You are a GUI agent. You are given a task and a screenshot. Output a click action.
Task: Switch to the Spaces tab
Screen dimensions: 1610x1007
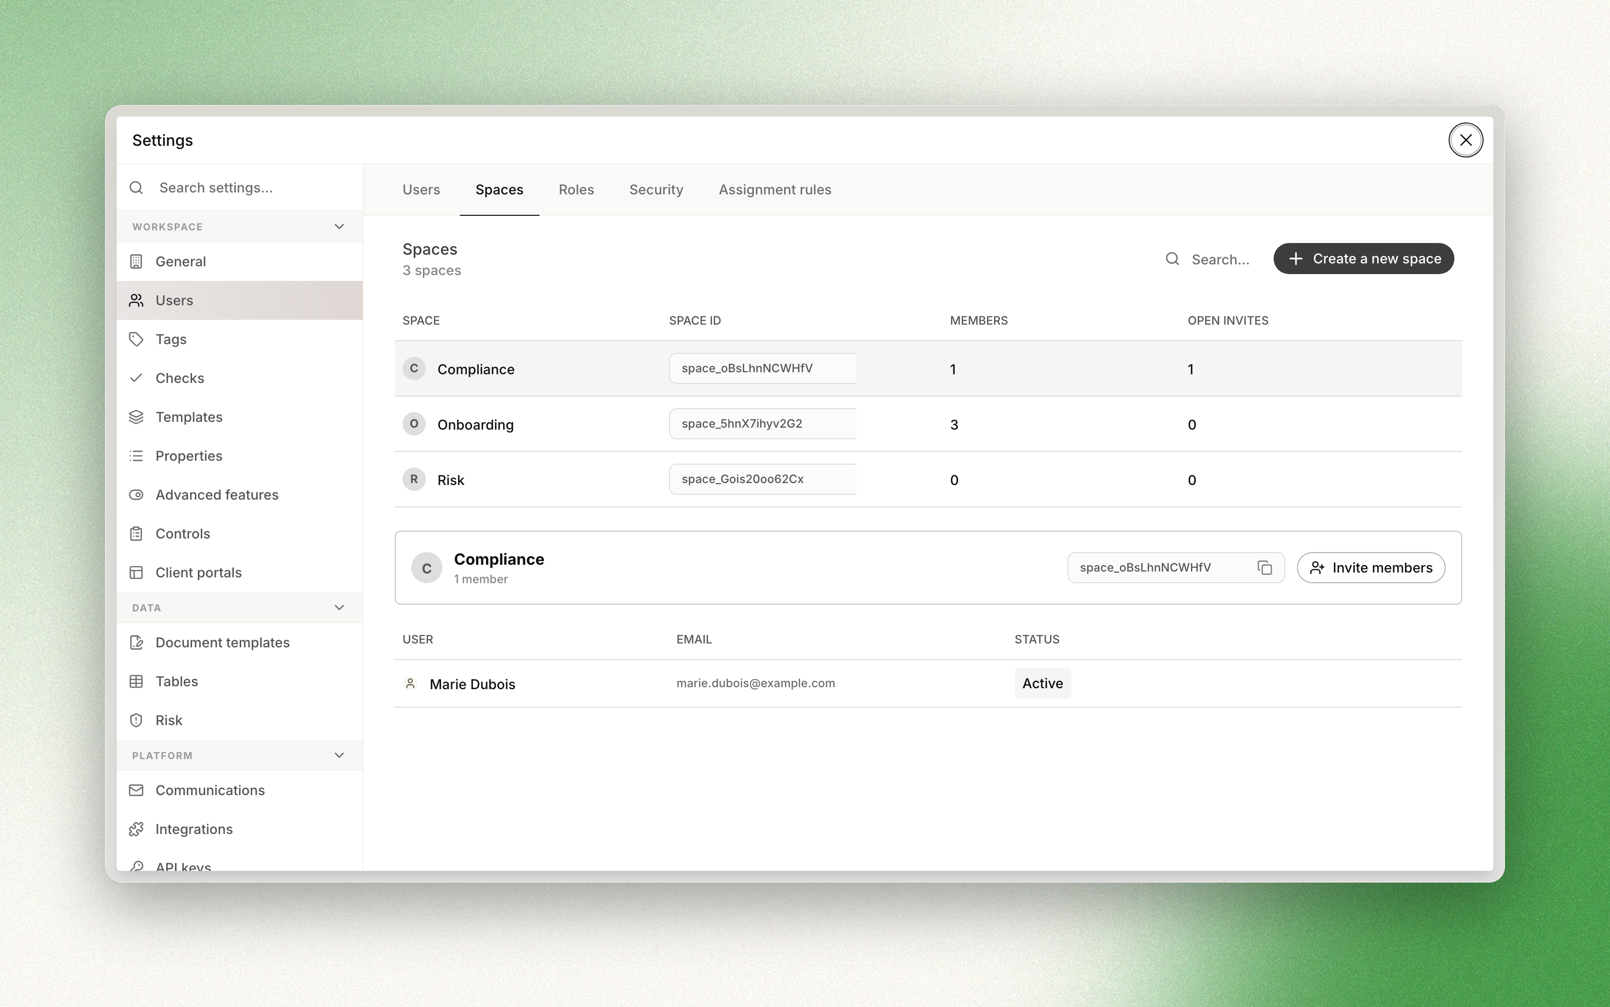pyautogui.click(x=500, y=190)
